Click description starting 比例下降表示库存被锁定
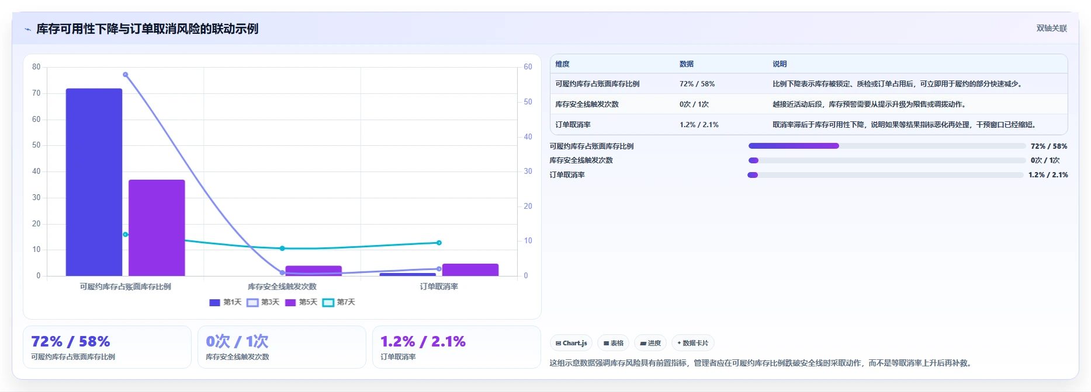 coord(898,84)
